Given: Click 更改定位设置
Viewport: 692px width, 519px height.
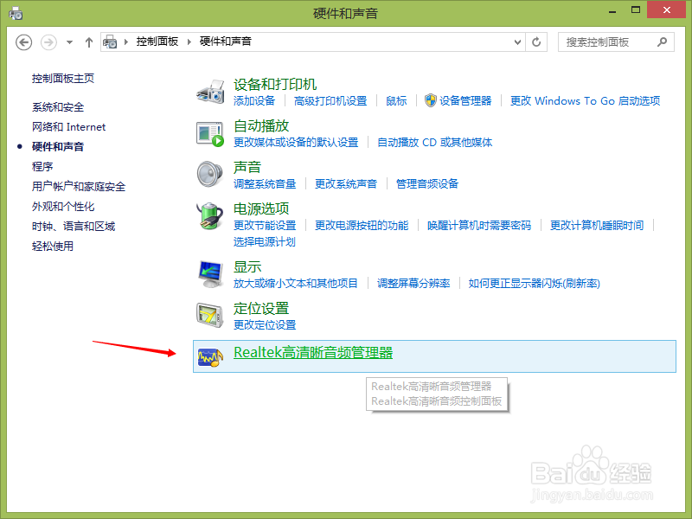Looking at the screenshot, I should (265, 324).
